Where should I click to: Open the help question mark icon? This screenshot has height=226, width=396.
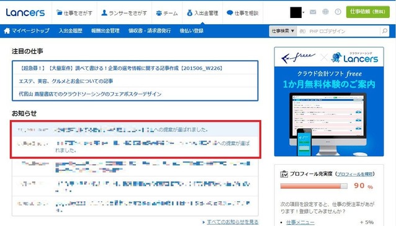point(338,12)
